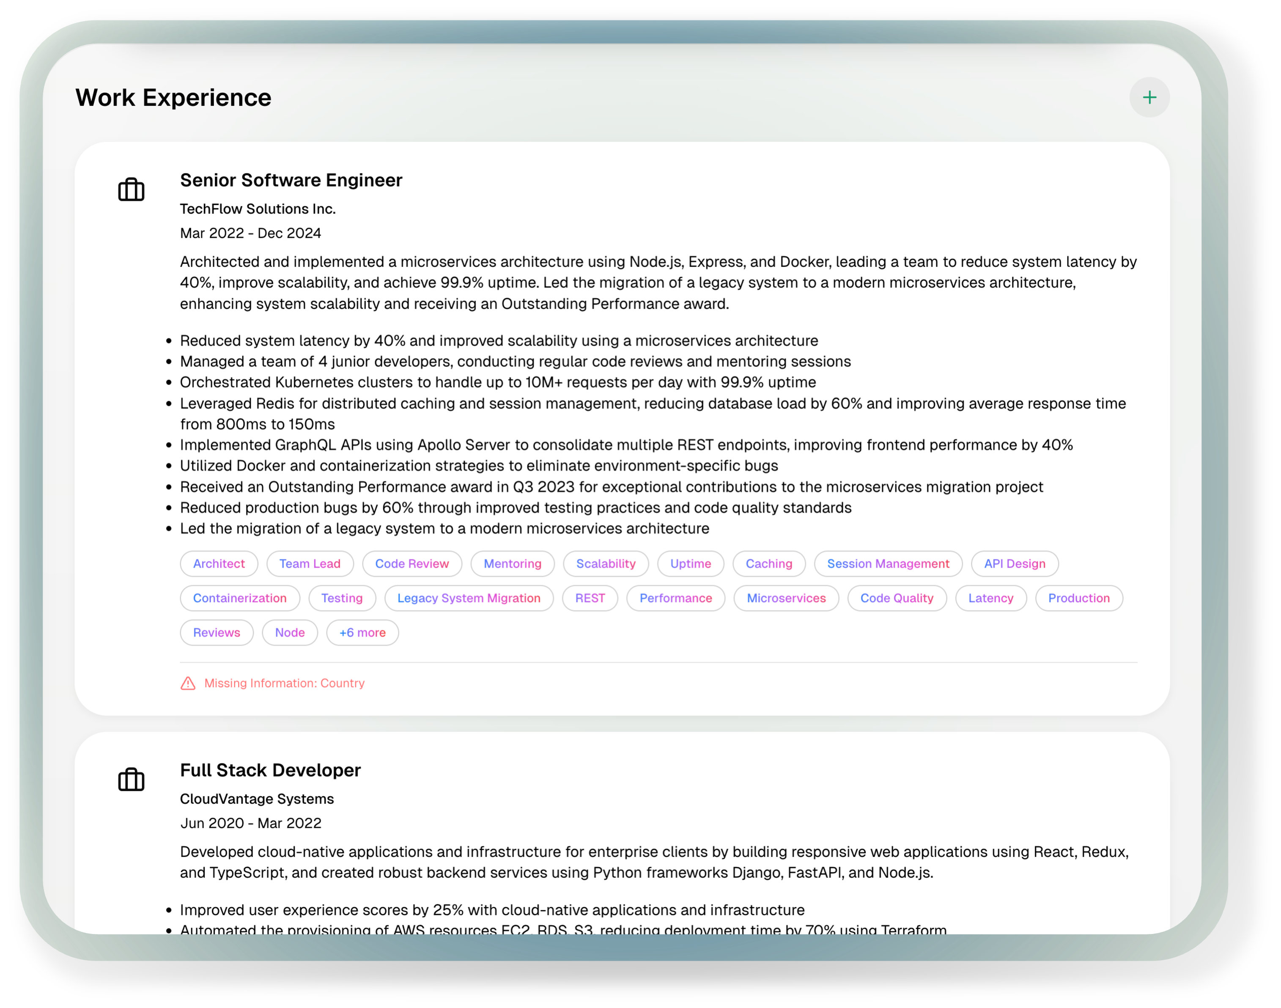Click bullet 'Received an Outstanding Performance award'
The height and width of the screenshot is (1008, 1281).
pos(611,486)
